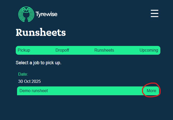Click the 30 Oct 2025 date
Image resolution: width=173 pixels, height=120 pixels.
point(29,81)
